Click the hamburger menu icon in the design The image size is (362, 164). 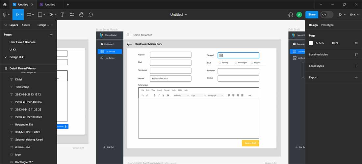128,35
